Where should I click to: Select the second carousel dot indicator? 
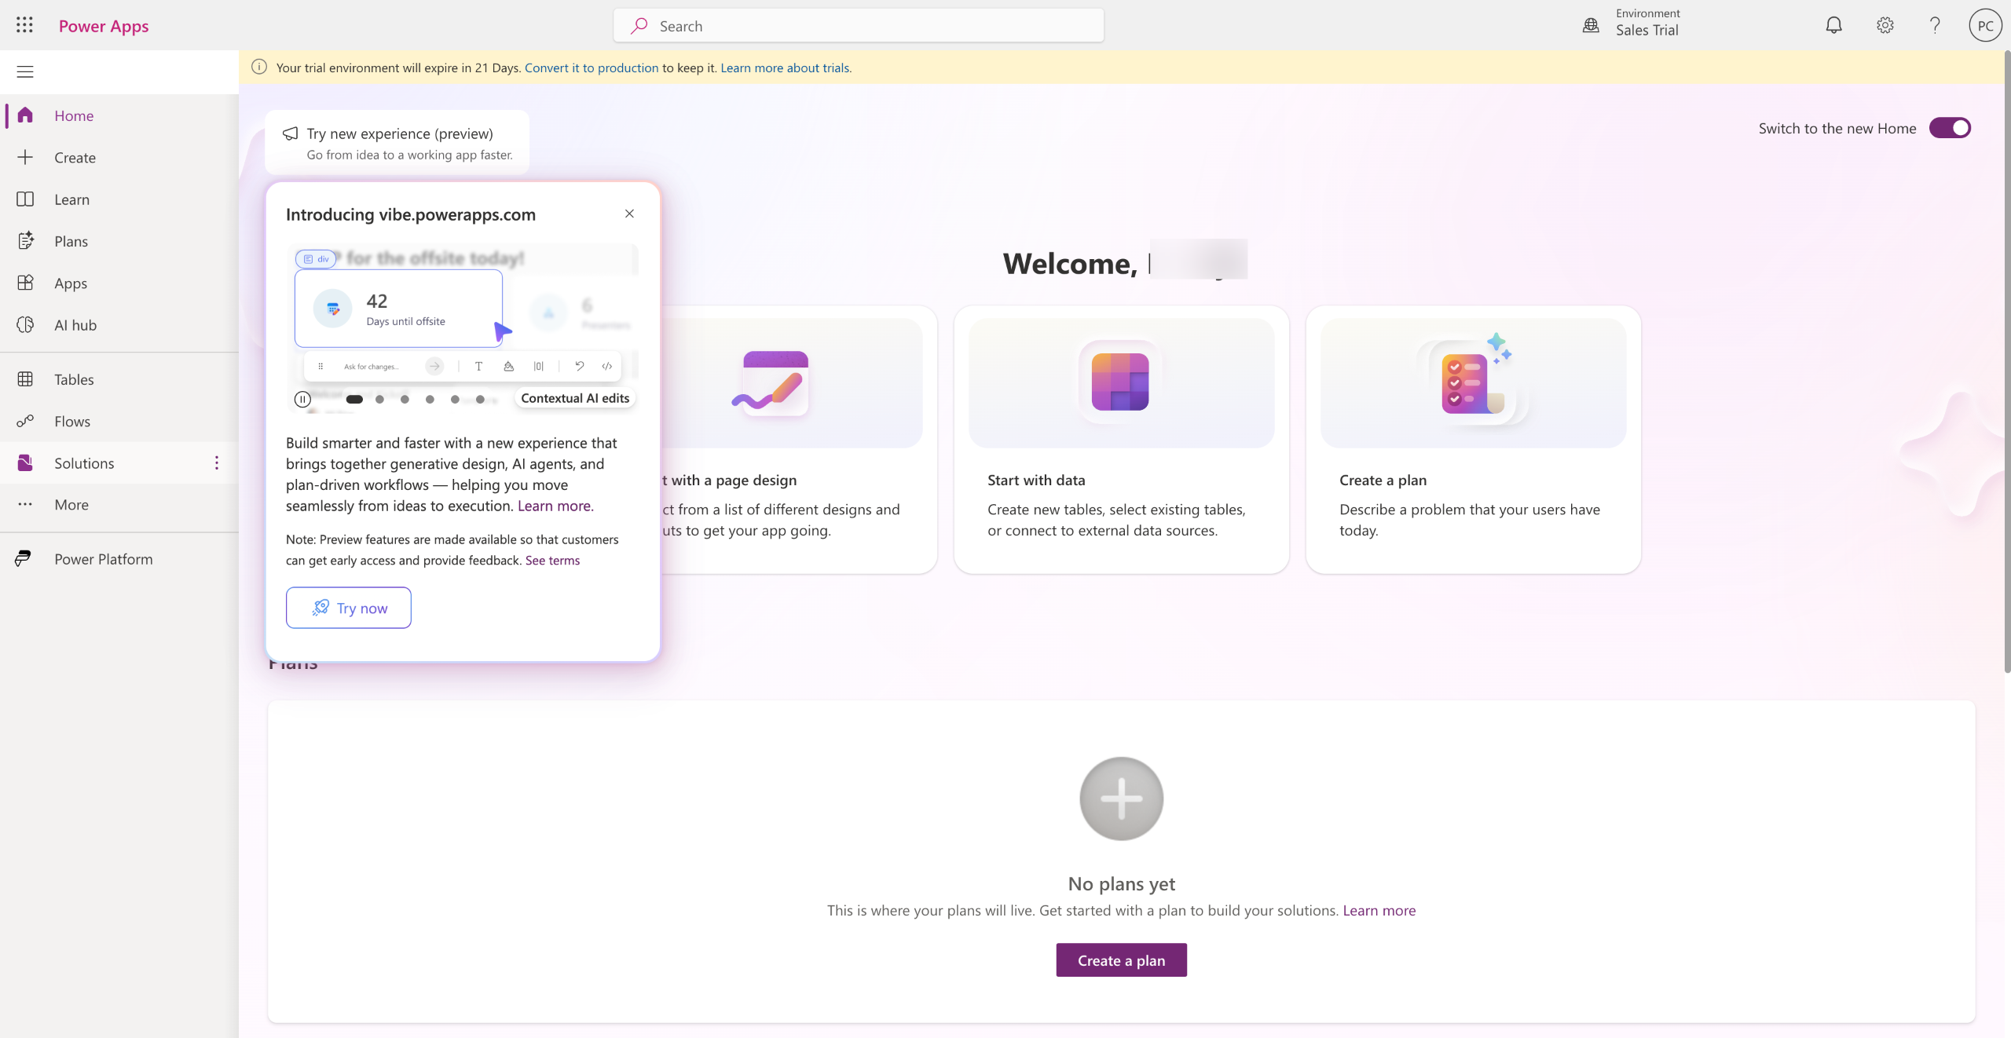click(x=379, y=399)
